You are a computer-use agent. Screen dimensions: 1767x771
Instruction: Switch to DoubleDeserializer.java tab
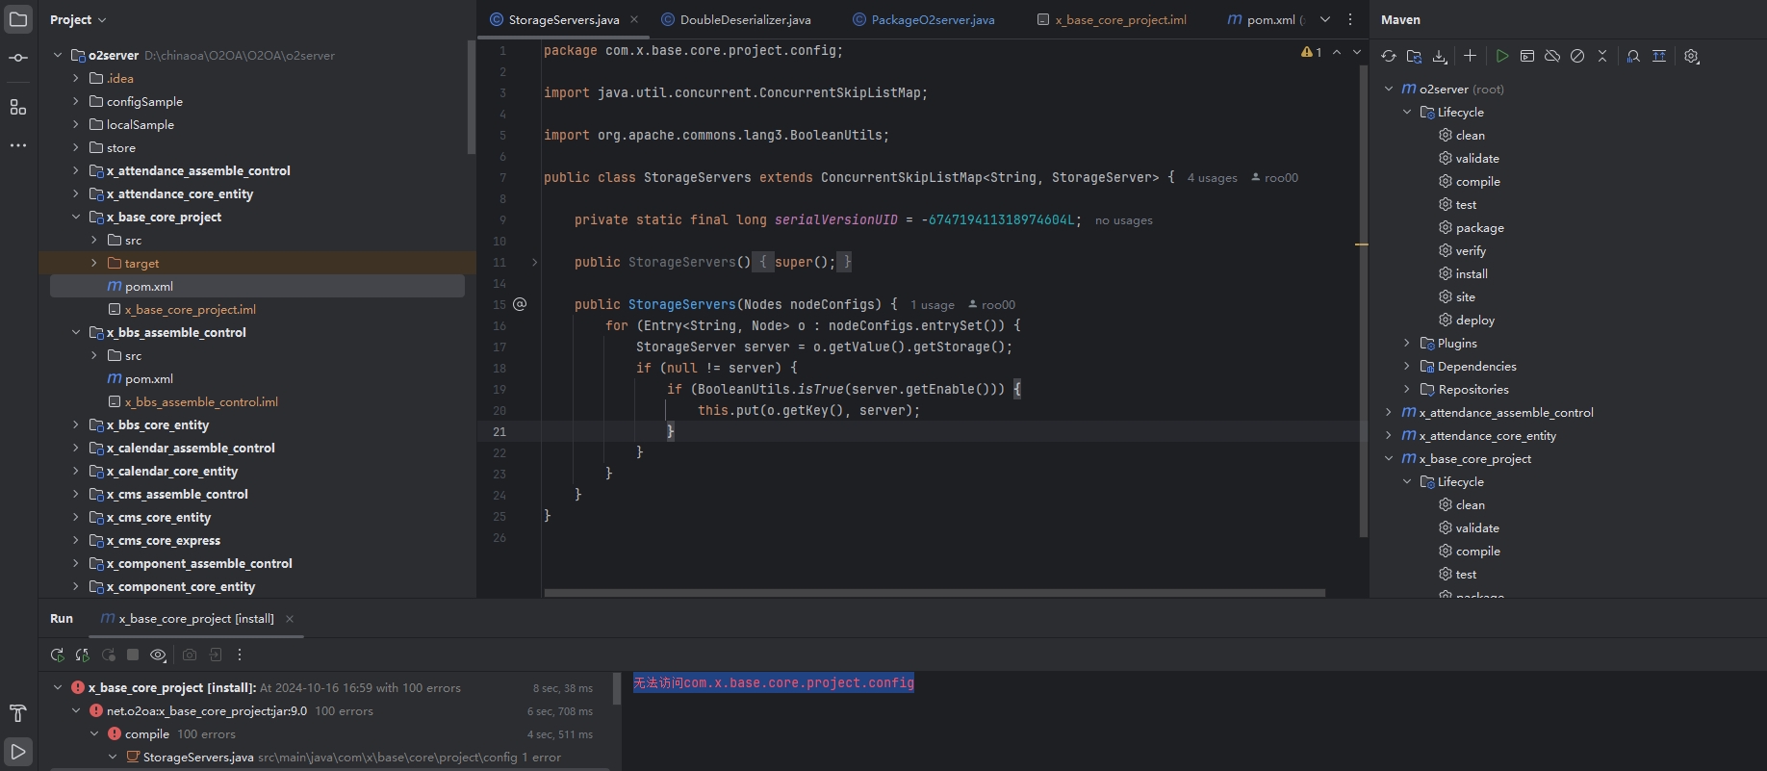click(744, 20)
